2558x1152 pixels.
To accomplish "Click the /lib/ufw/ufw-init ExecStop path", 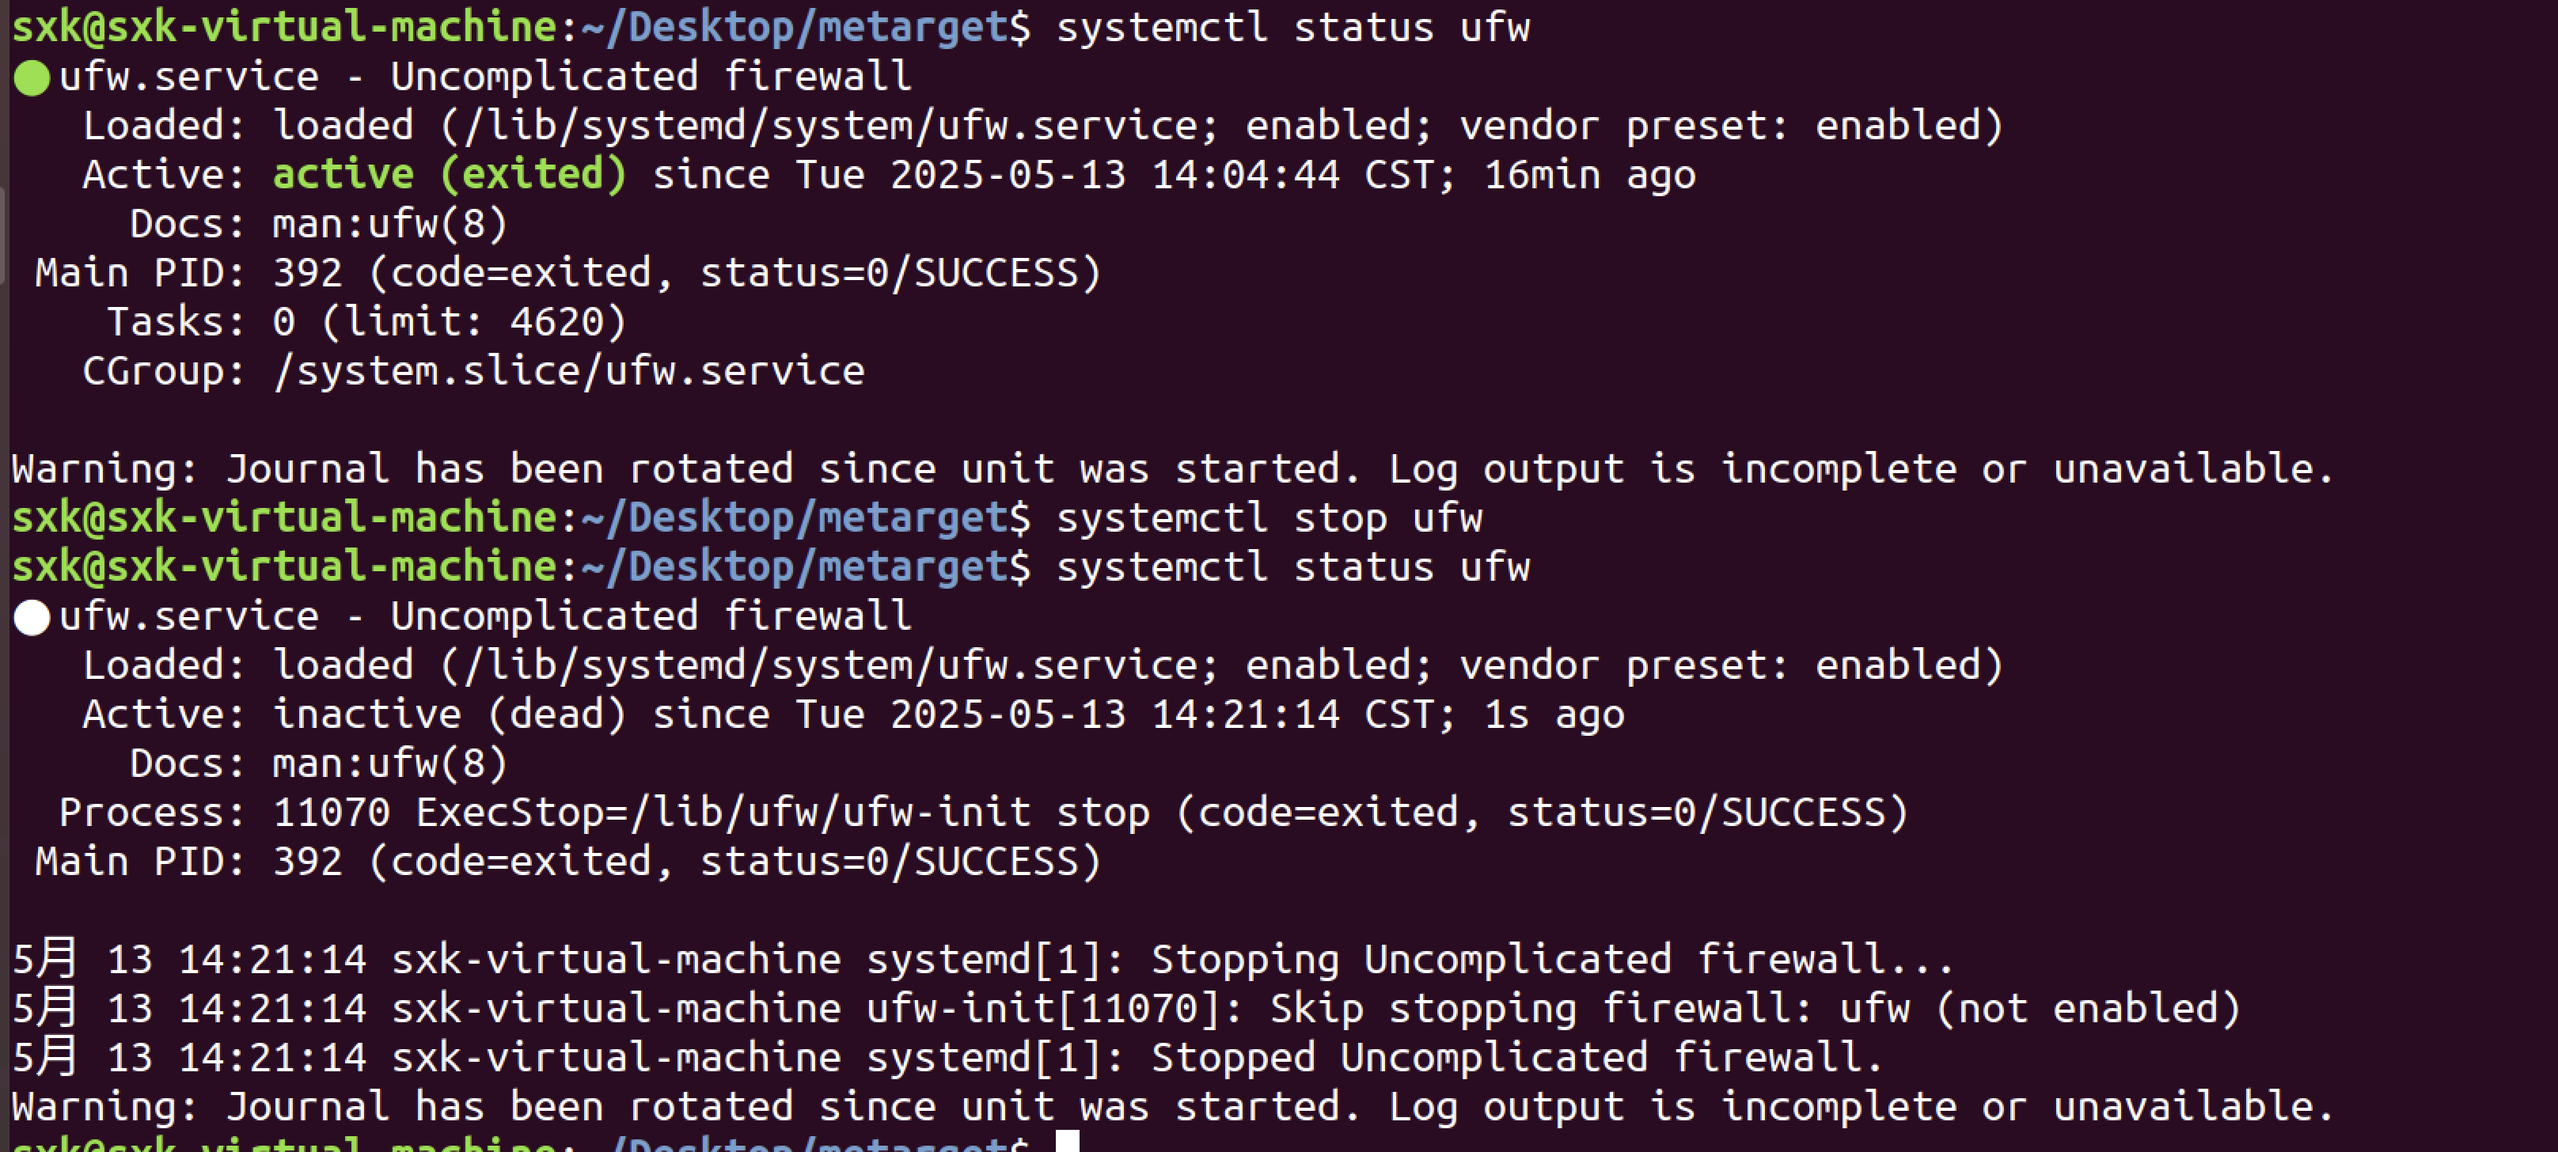I will point(723,813).
